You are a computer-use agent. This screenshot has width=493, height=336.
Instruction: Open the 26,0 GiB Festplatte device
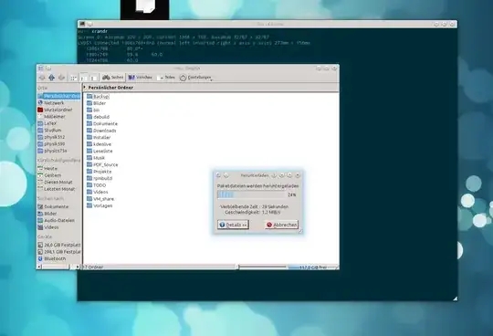click(x=58, y=245)
